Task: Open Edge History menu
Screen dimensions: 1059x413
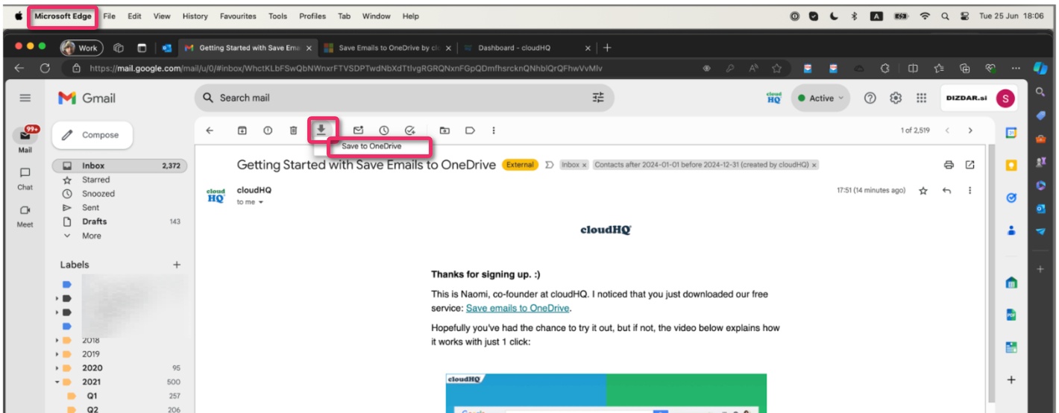Action: click(x=195, y=16)
